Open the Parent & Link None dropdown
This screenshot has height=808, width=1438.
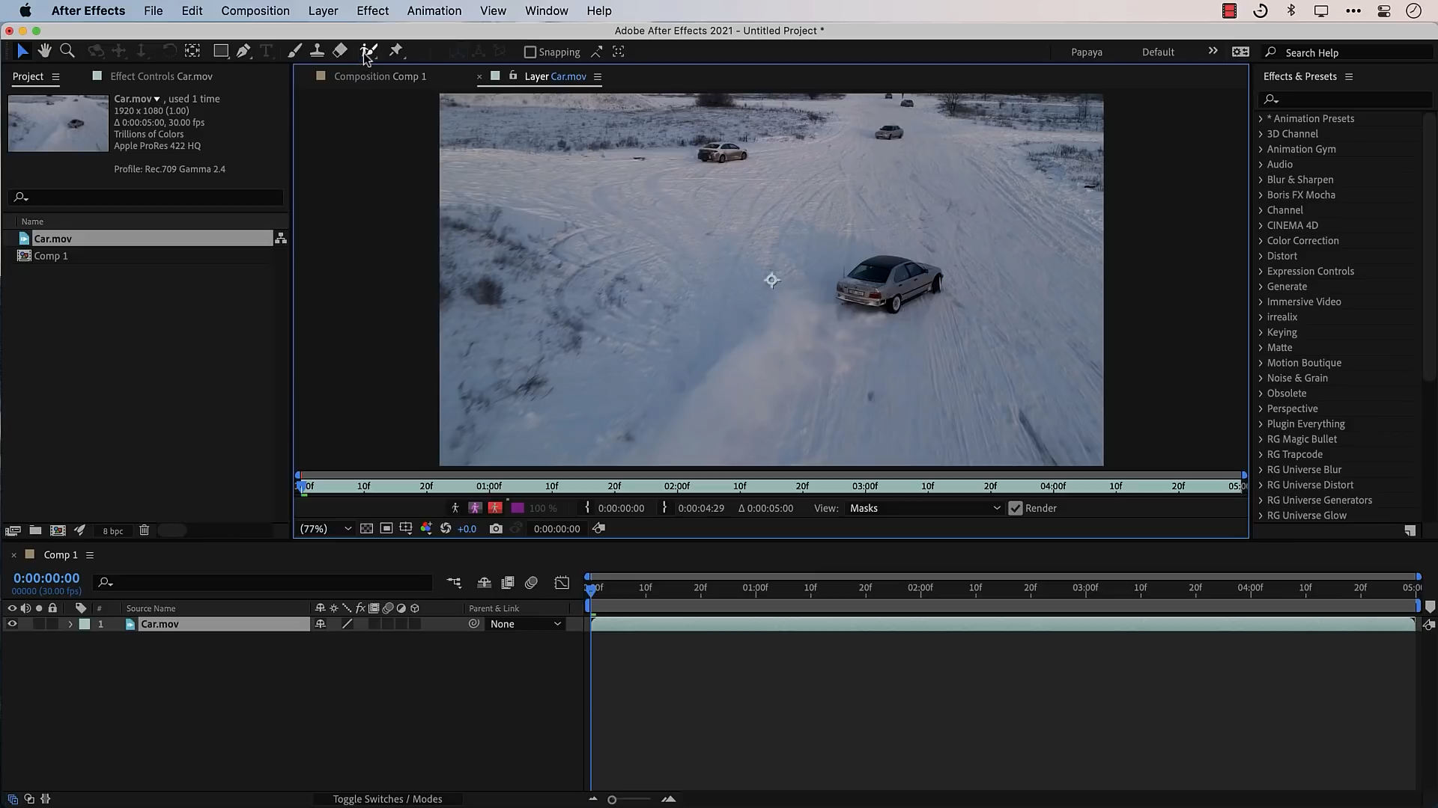525,624
